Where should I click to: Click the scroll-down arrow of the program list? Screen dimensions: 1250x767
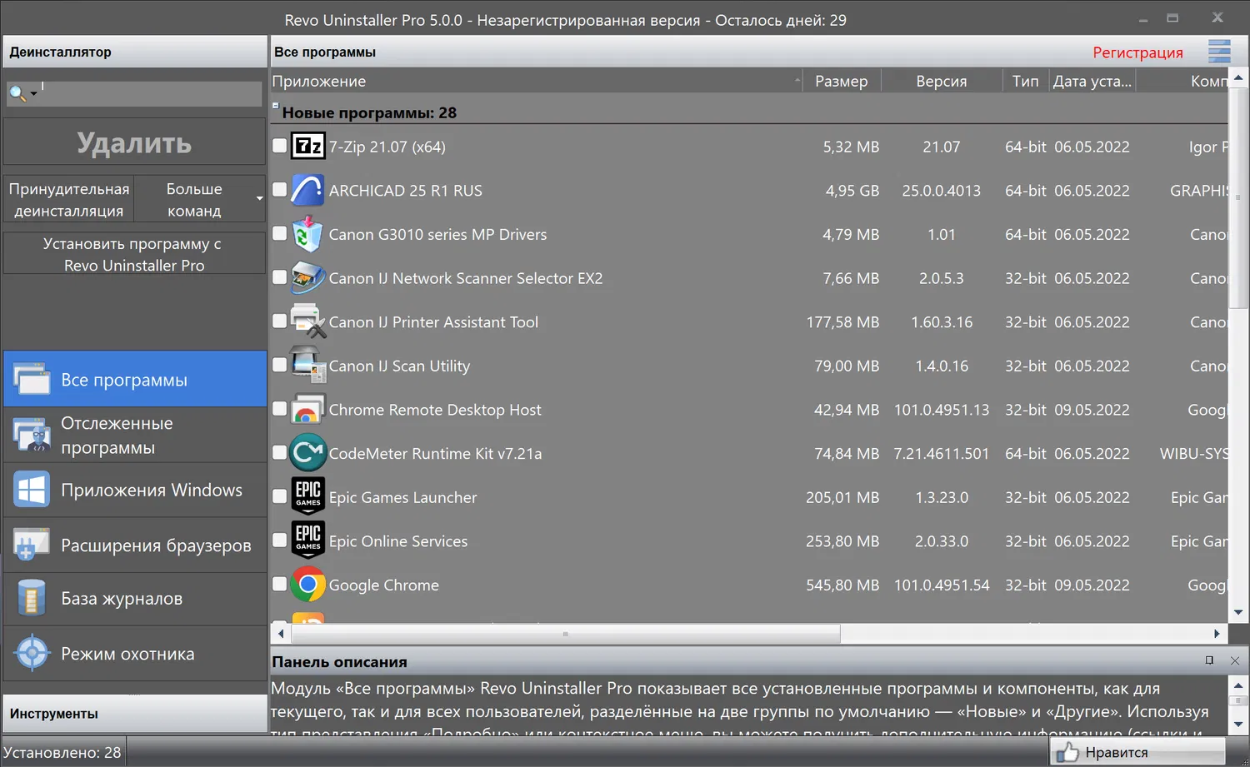point(1238,612)
